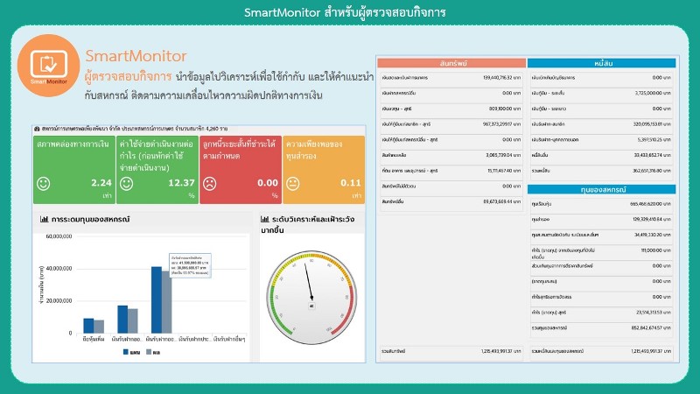Click the 23,514,313.53 net profit value
Image resolution: width=700 pixels, height=394 pixels.
click(x=653, y=313)
